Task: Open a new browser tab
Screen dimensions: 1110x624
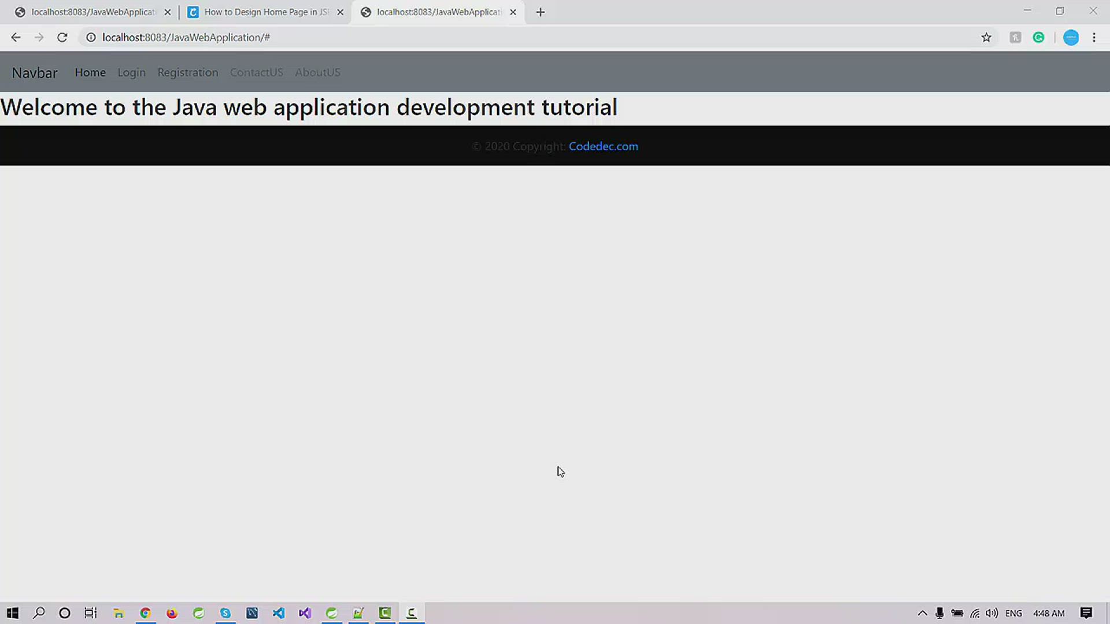Action: 541,12
